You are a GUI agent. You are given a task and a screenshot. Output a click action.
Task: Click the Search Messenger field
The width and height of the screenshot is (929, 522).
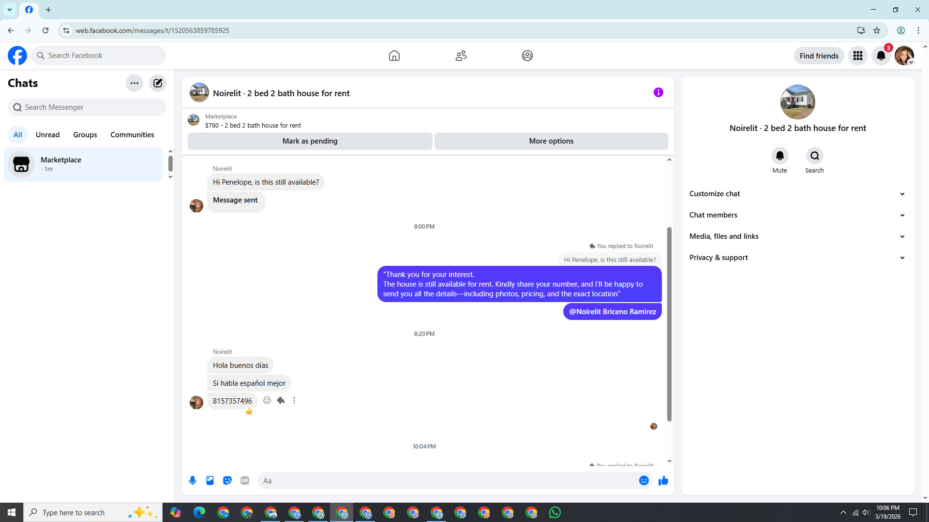pyautogui.click(x=87, y=107)
